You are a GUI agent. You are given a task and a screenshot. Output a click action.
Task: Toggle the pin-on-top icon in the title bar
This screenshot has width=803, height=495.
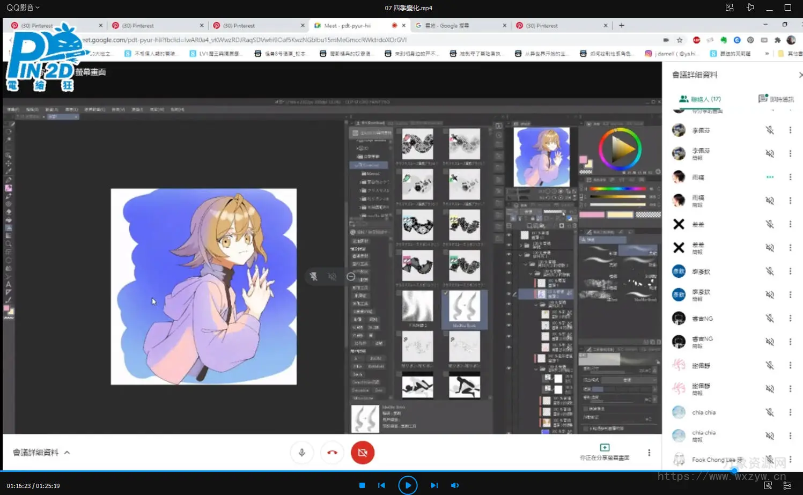point(750,8)
